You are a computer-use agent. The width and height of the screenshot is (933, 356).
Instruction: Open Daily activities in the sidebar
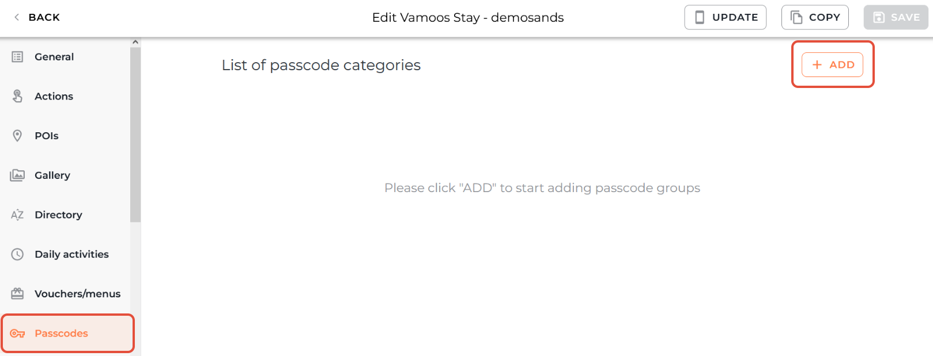point(71,254)
